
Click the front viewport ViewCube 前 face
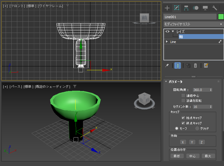click(144, 18)
